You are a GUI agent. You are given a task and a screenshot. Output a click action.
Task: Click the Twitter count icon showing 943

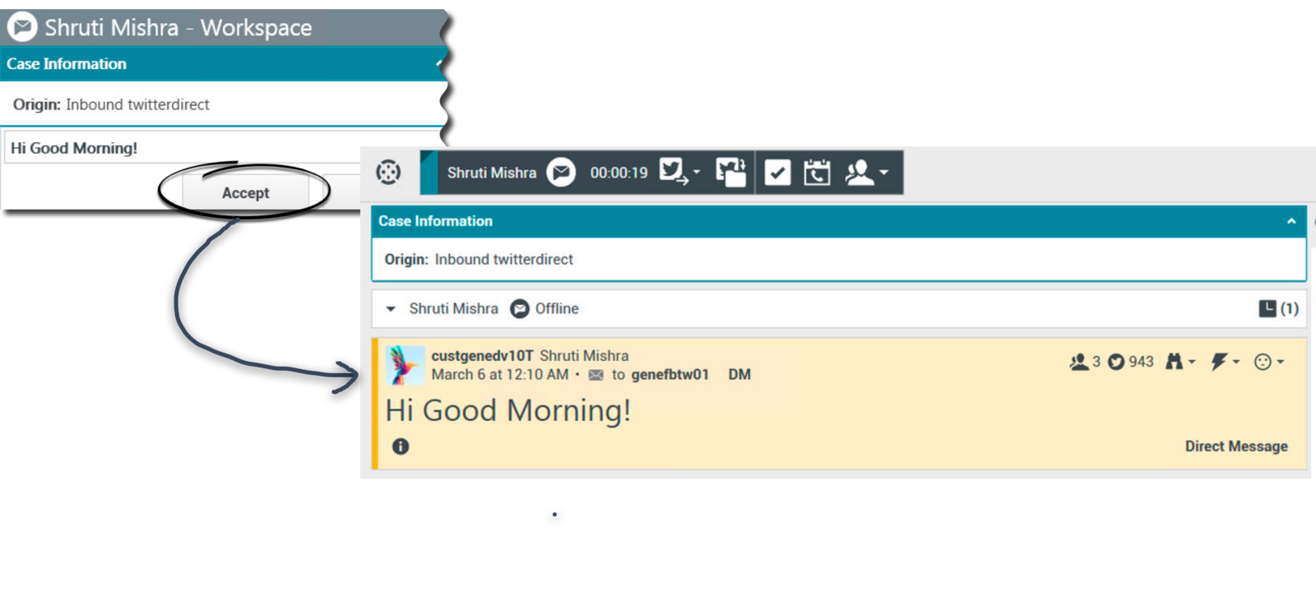[x=1116, y=362]
